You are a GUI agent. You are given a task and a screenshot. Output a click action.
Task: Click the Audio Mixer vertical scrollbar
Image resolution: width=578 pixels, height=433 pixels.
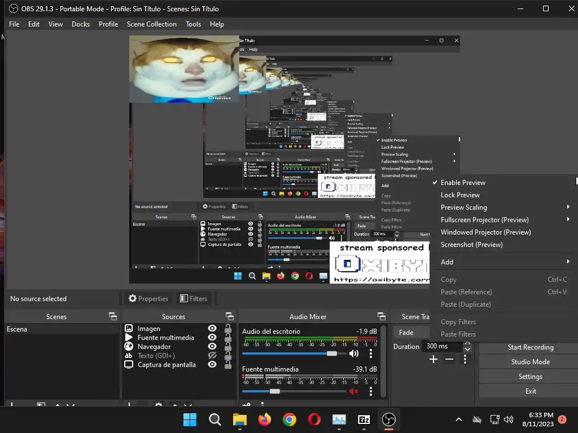(383, 361)
